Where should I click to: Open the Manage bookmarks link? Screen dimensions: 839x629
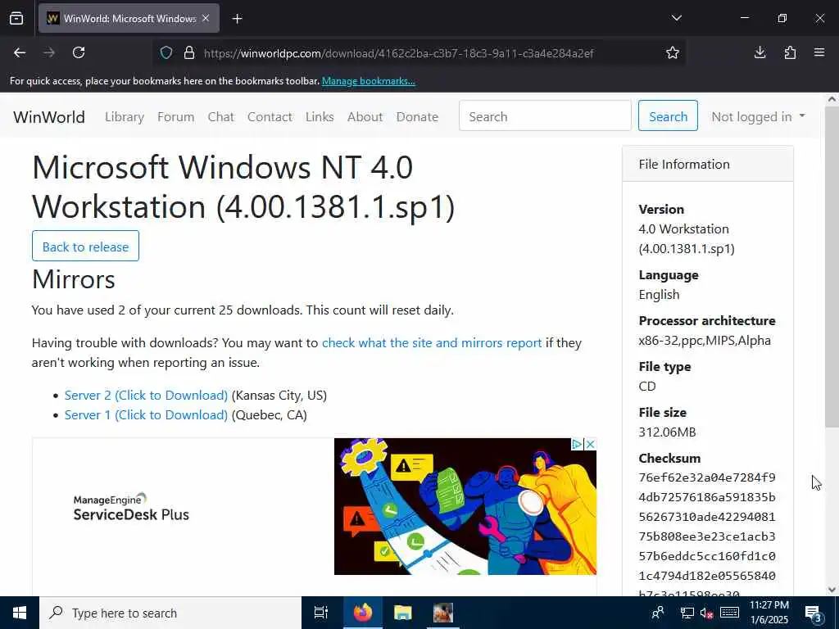tap(368, 81)
